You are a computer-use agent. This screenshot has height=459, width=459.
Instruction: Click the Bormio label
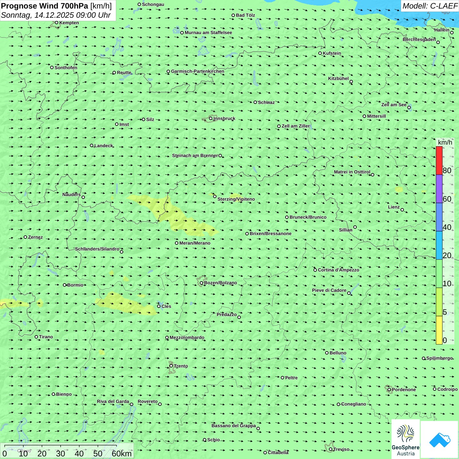[x=75, y=285]
